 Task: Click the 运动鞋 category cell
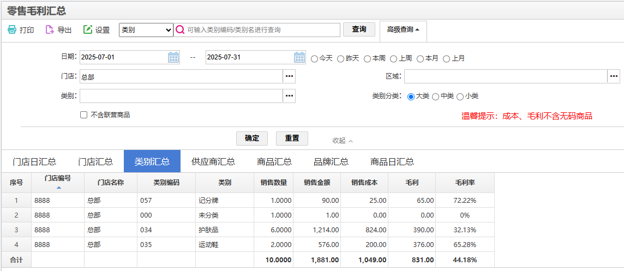click(x=225, y=245)
